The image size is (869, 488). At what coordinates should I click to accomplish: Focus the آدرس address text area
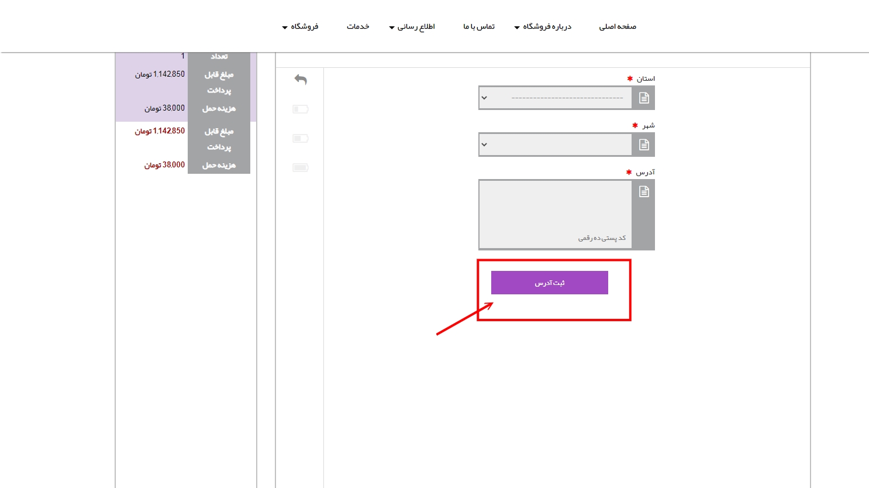(x=555, y=214)
